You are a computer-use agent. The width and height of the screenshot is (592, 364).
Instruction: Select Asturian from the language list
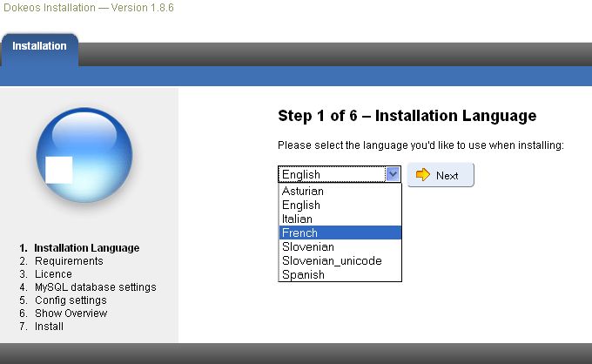tap(340, 191)
